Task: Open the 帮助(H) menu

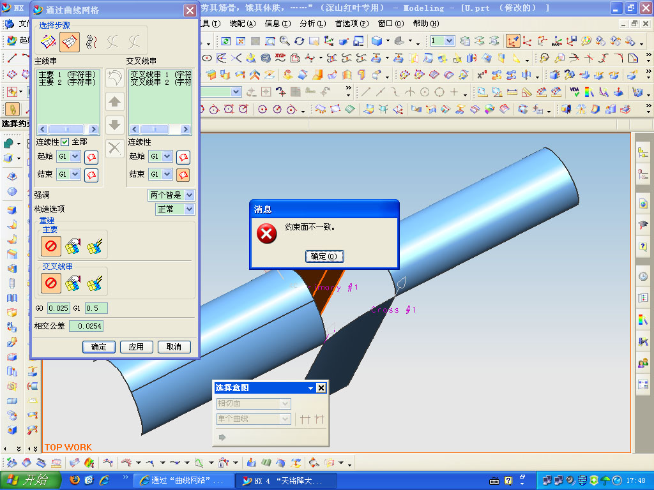Action: point(426,24)
